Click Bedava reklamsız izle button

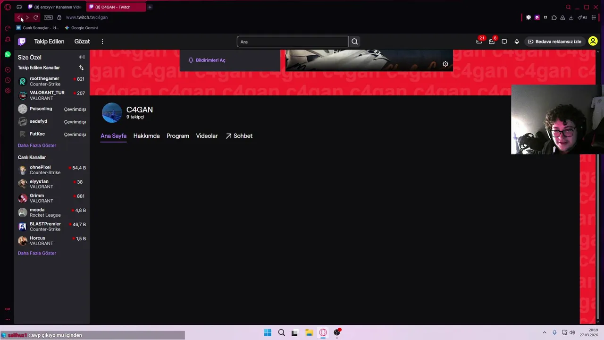click(554, 42)
